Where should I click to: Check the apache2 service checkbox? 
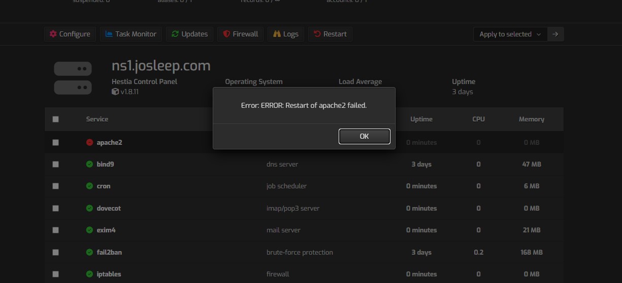55,143
